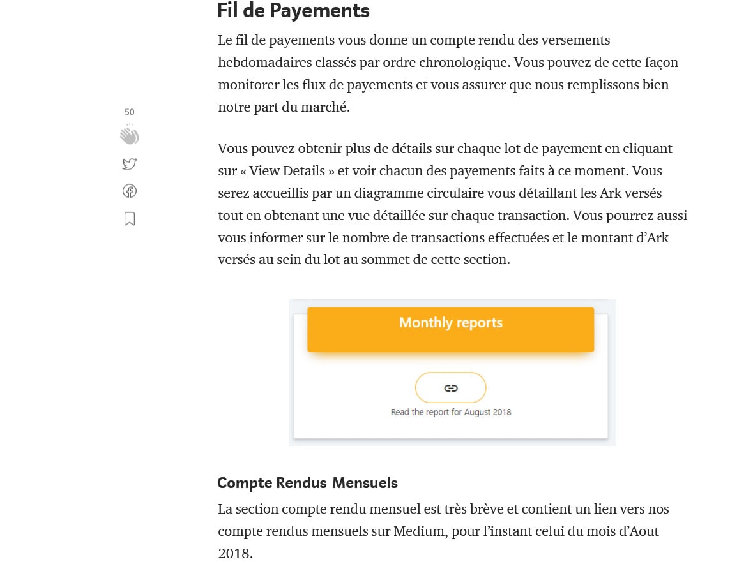Share the article on Facebook
Viewport: 730px width, 585px height.
click(x=130, y=191)
